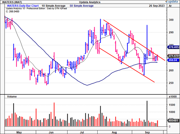Viewport: 180px width, 134px height.
Task: Click the 10 Simple Average legend label
Action: pos(53,6)
